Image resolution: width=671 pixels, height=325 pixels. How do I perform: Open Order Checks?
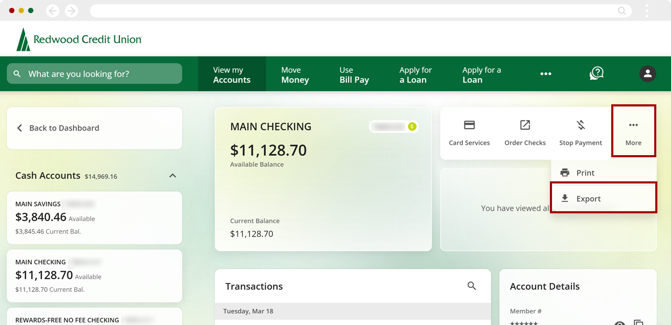[525, 133]
